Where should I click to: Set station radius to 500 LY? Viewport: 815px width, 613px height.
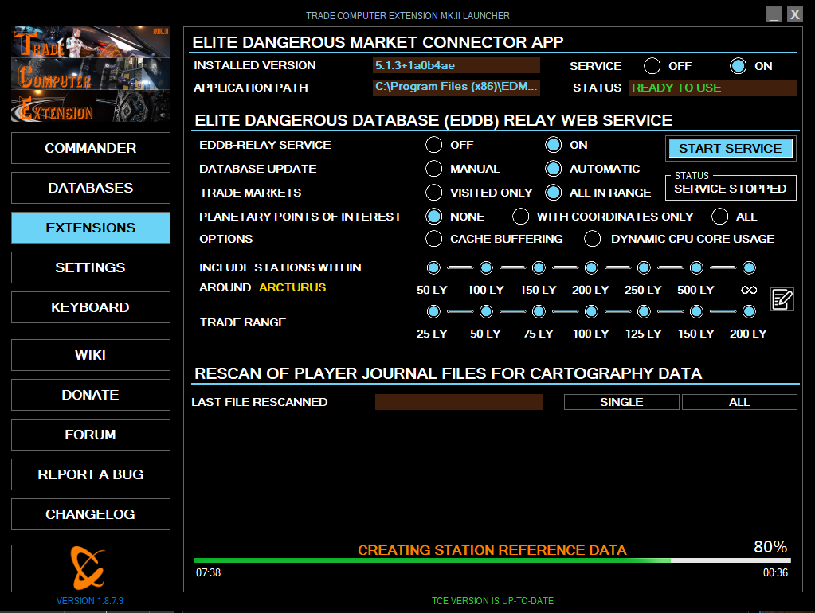(x=696, y=267)
